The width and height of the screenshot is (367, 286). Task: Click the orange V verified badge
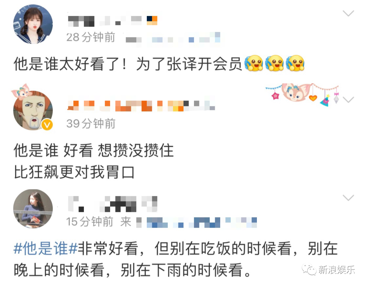[47, 125]
